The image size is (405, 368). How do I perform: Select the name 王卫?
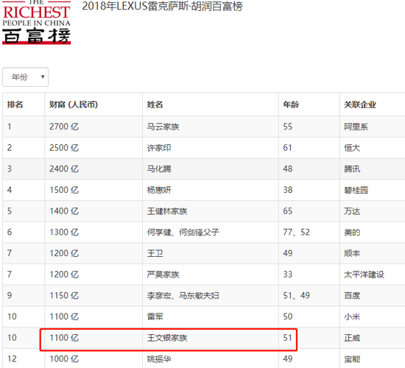tap(155, 253)
